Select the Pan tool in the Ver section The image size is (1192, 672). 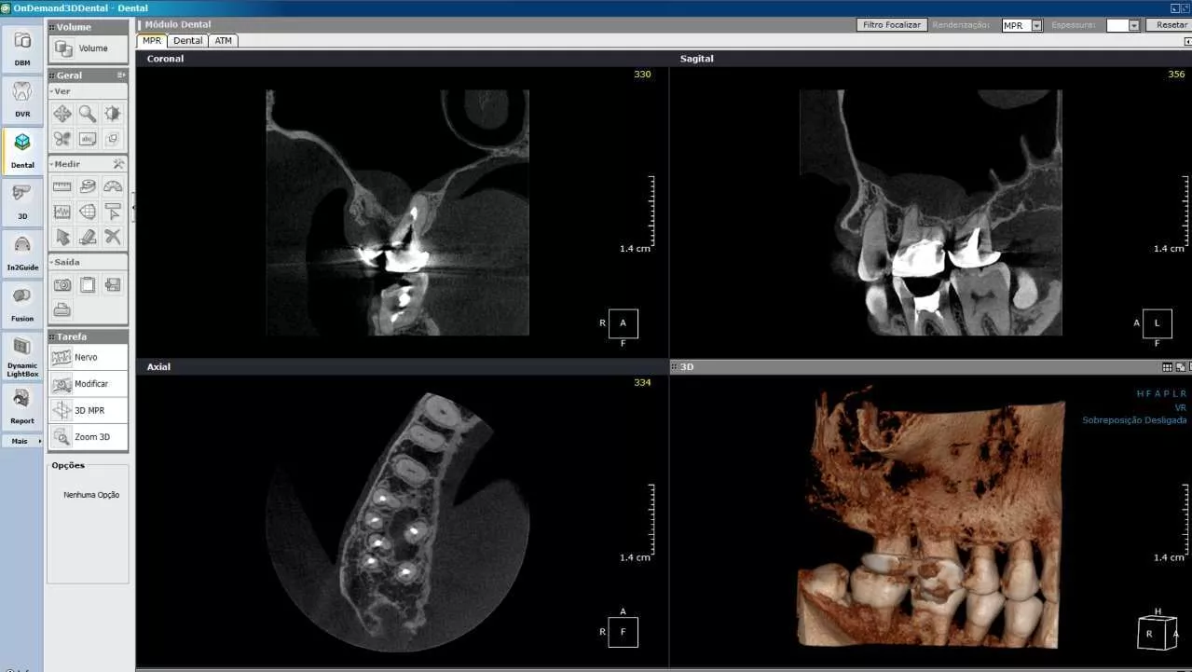[x=62, y=113]
